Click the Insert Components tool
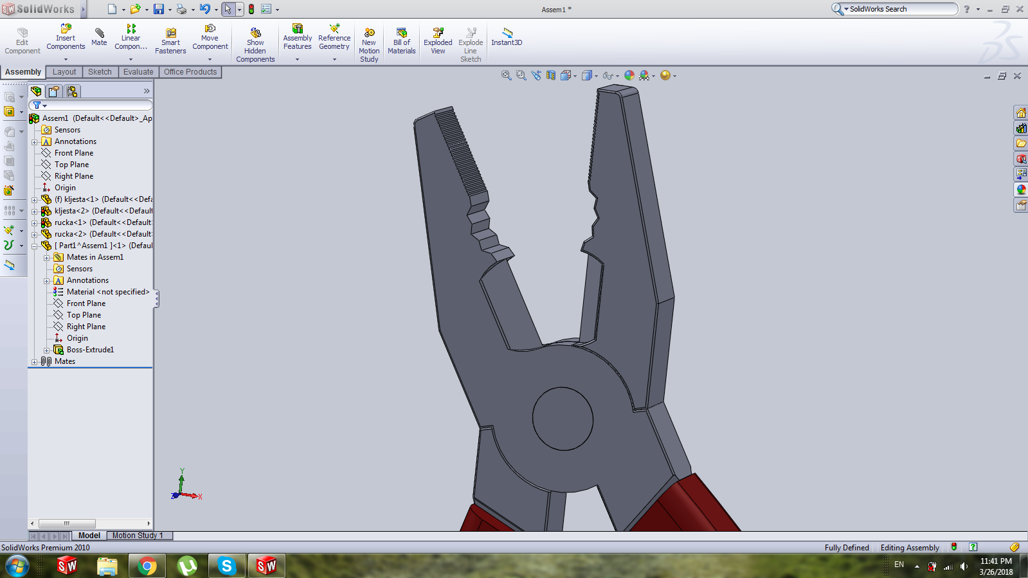This screenshot has width=1028, height=578. (66, 37)
